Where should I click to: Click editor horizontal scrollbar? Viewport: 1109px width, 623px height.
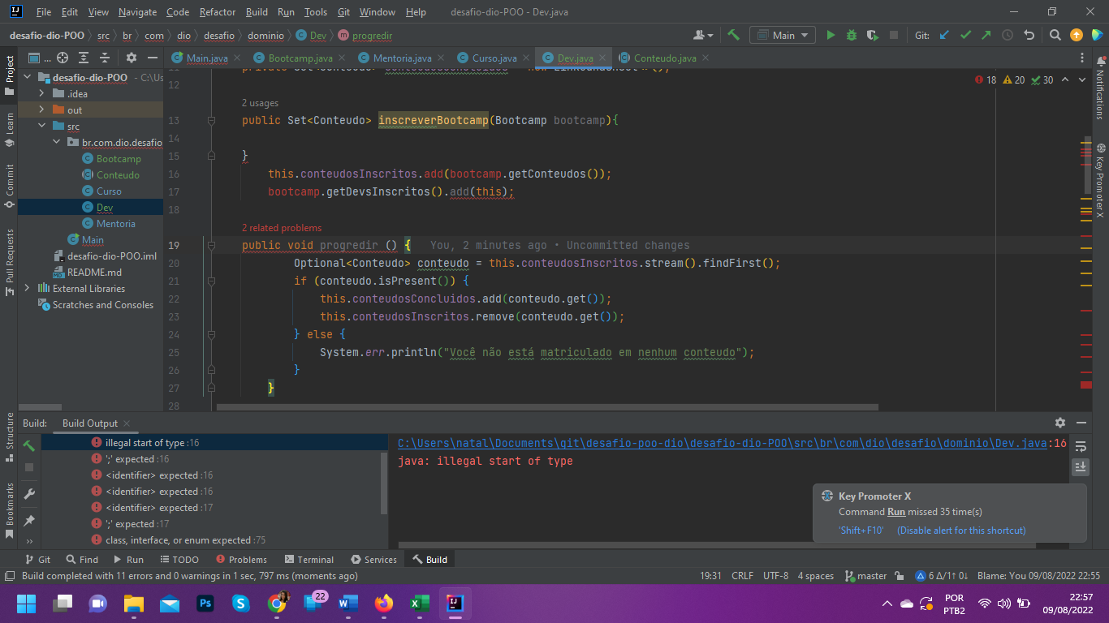pyautogui.click(x=547, y=407)
